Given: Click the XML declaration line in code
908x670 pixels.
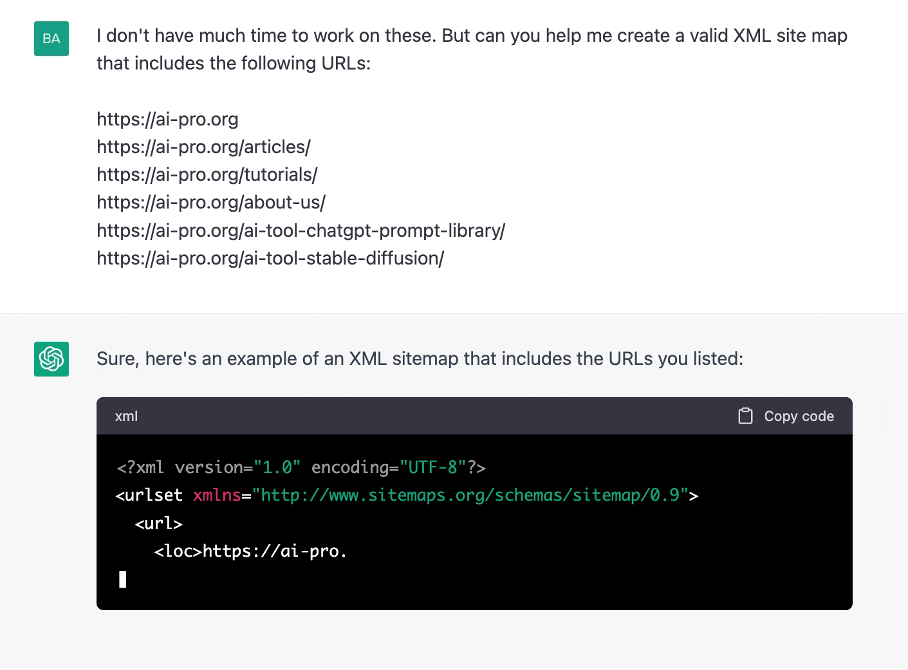Looking at the screenshot, I should 301,467.
